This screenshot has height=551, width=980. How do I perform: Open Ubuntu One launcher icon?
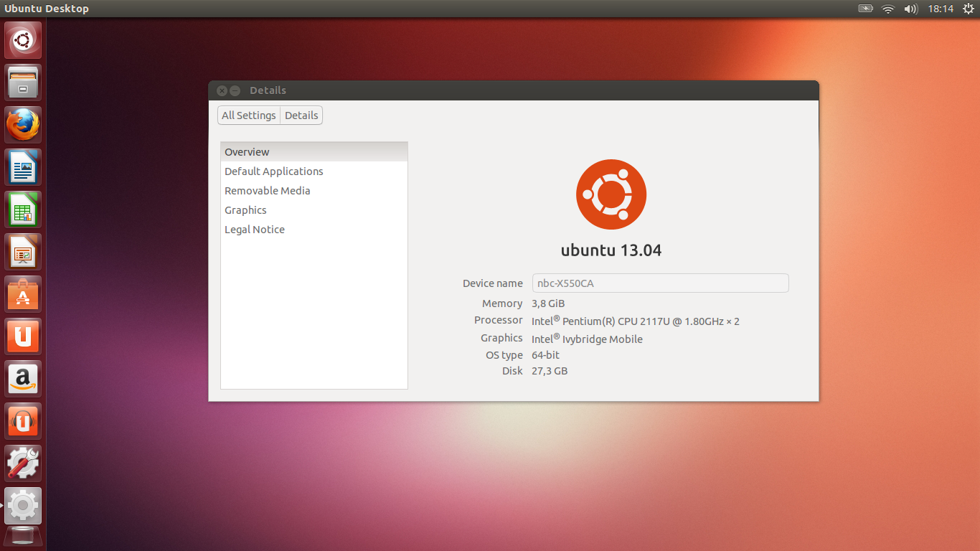tap(23, 336)
